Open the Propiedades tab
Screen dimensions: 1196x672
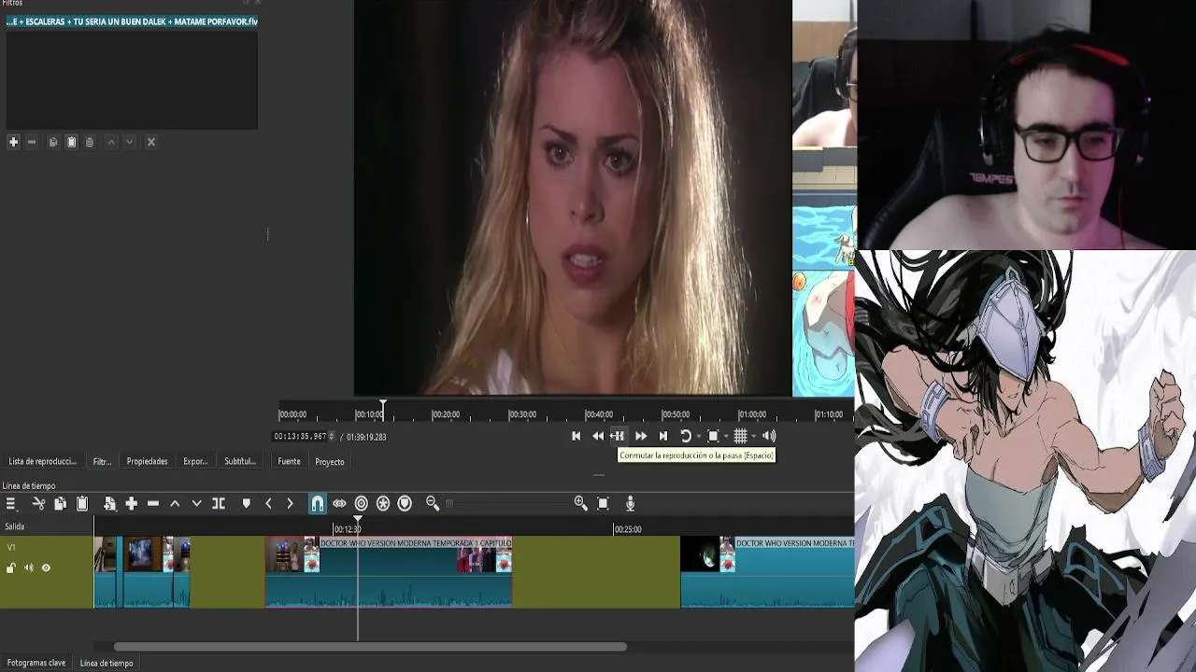pyautogui.click(x=148, y=462)
